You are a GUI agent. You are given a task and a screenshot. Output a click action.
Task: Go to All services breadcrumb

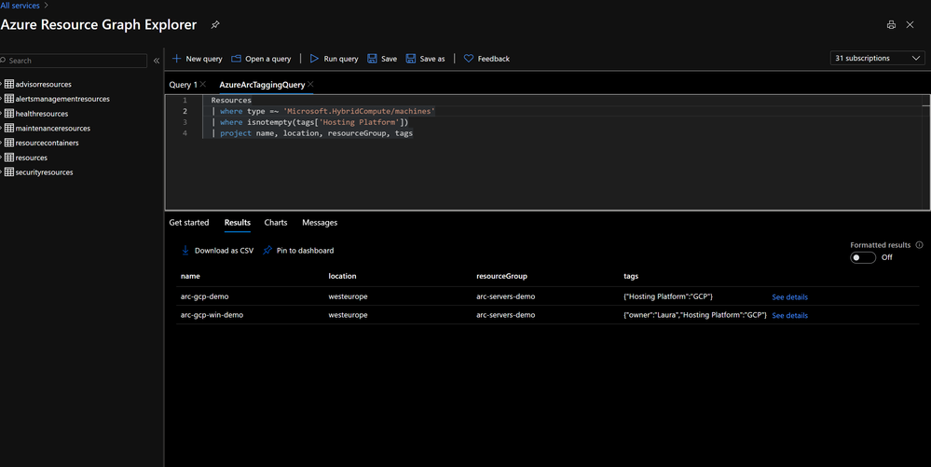[x=21, y=6]
